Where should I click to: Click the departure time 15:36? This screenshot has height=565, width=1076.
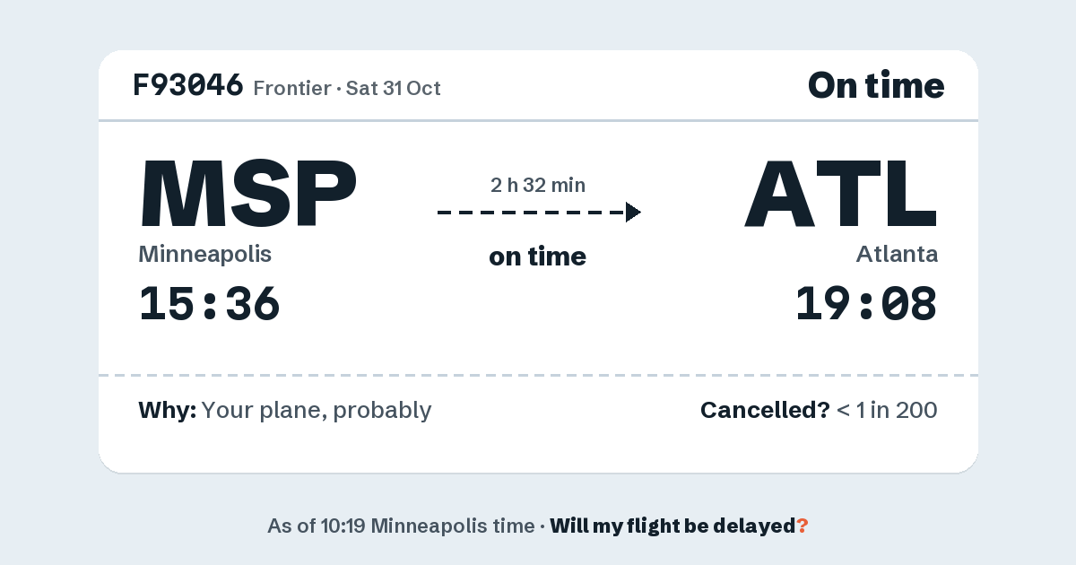click(x=210, y=303)
